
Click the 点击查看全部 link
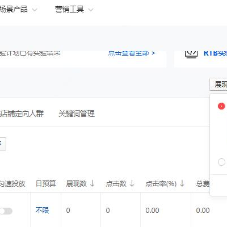click(132, 53)
